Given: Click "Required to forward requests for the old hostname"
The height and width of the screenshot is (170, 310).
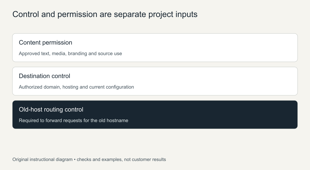Looking at the screenshot, I should 74,121.
